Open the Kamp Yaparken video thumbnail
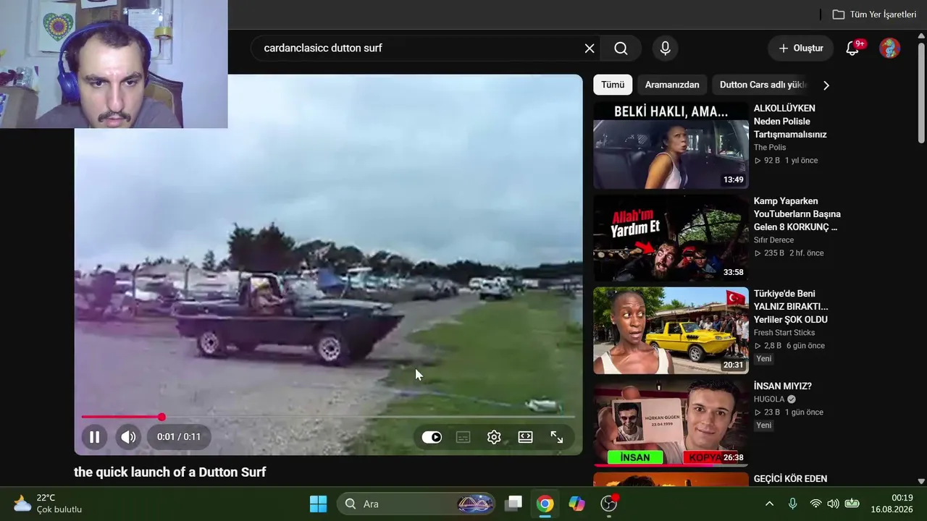 click(671, 238)
